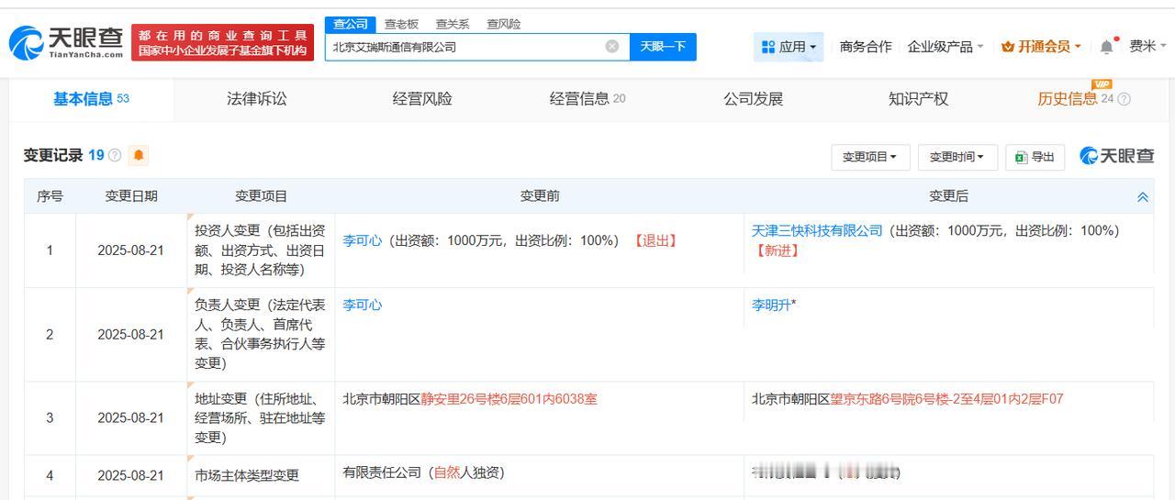Switch to the 查老板 search tab

[x=401, y=24]
